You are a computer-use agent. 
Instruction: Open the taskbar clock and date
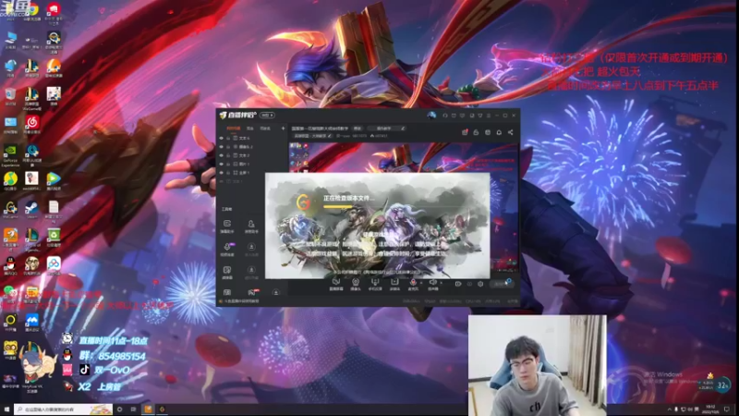[710, 410]
